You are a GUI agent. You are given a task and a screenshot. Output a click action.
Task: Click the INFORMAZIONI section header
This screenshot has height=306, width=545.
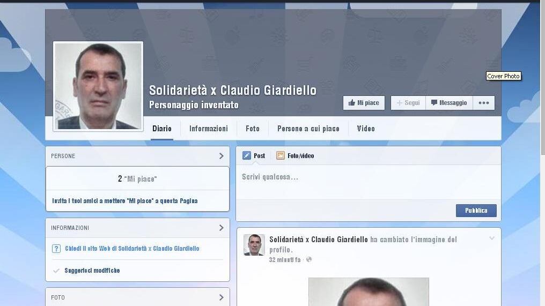138,228
